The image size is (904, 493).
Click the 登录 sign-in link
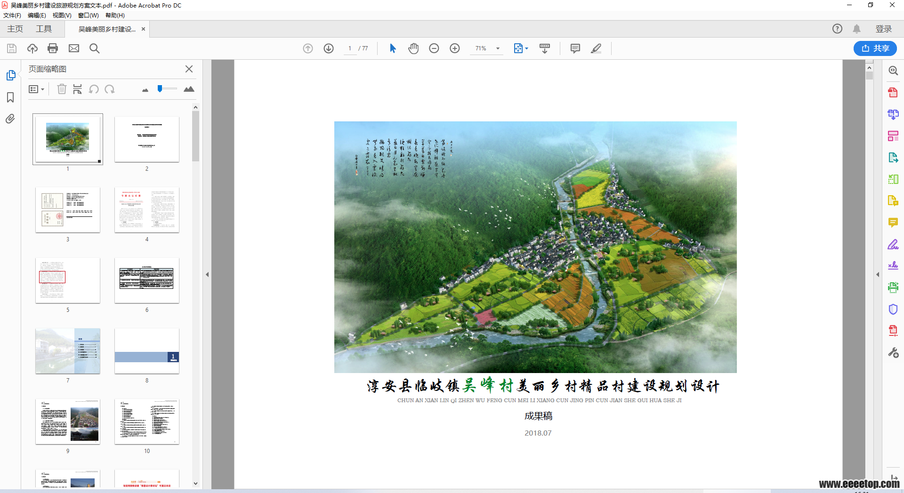coord(883,29)
